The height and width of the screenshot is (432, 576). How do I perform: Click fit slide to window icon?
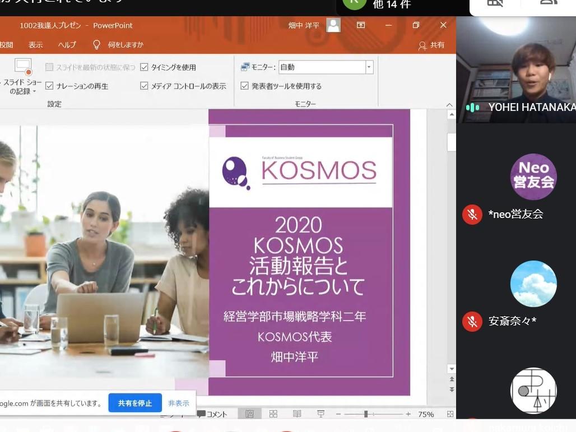(x=450, y=414)
